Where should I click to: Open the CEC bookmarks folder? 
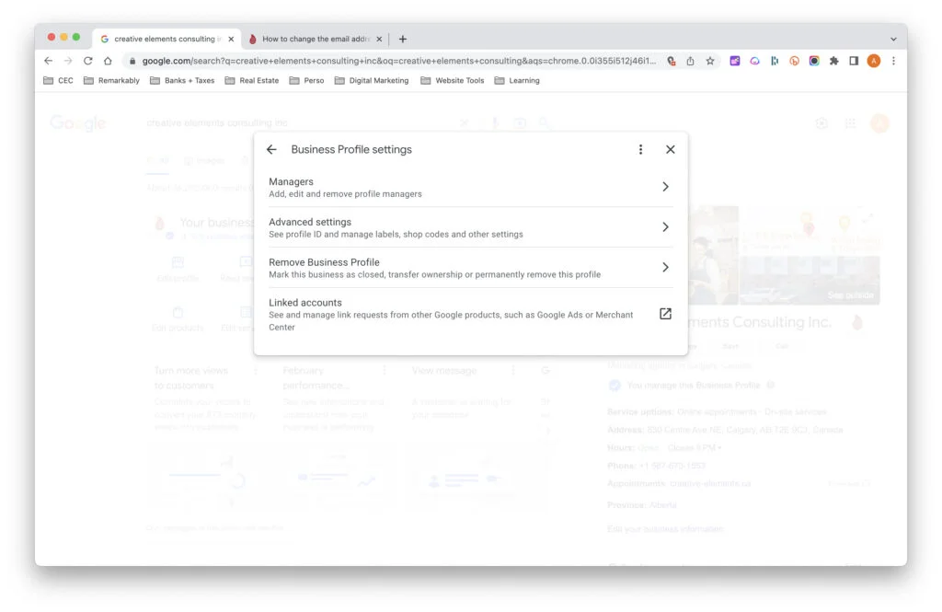click(x=58, y=81)
